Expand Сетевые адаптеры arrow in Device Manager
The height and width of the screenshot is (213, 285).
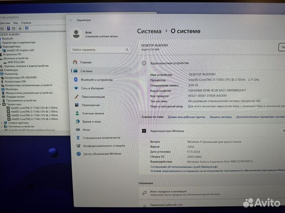click(2, 123)
